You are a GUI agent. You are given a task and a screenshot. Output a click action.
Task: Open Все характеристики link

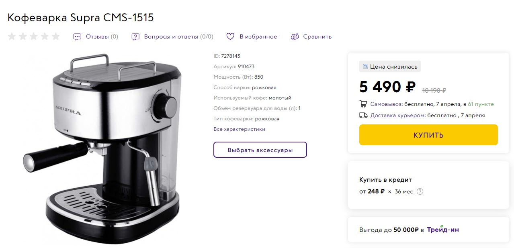[239, 129]
